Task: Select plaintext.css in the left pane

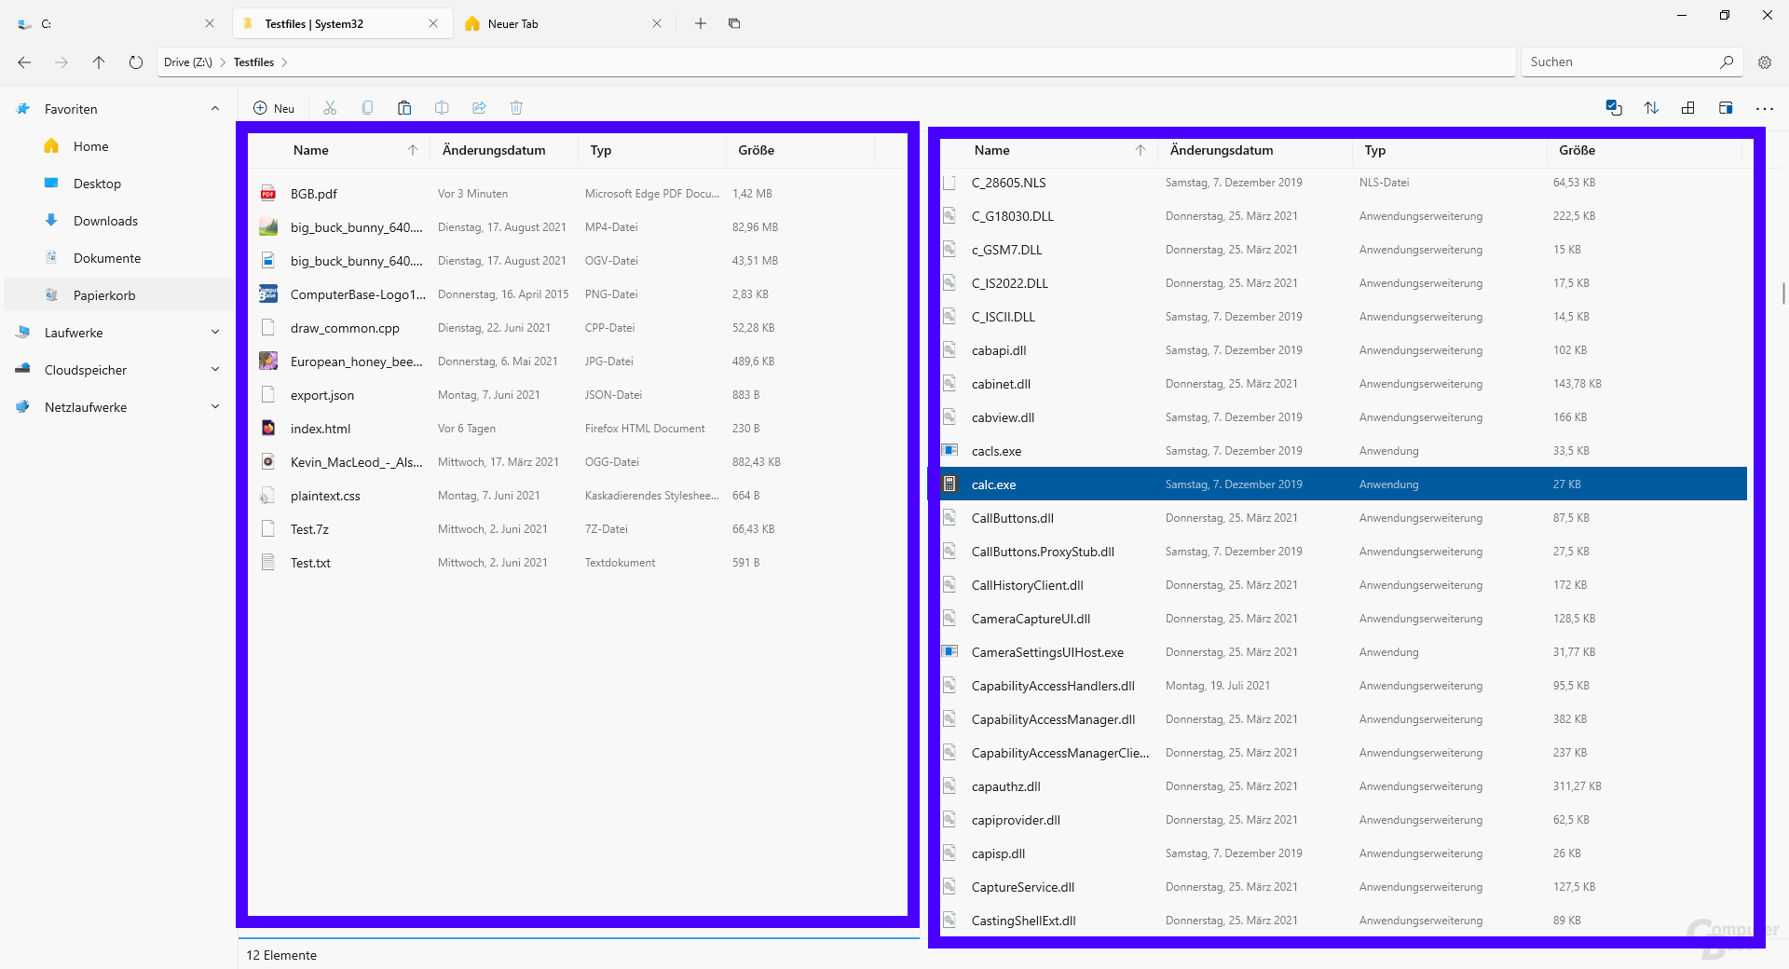Action: coord(578,496)
